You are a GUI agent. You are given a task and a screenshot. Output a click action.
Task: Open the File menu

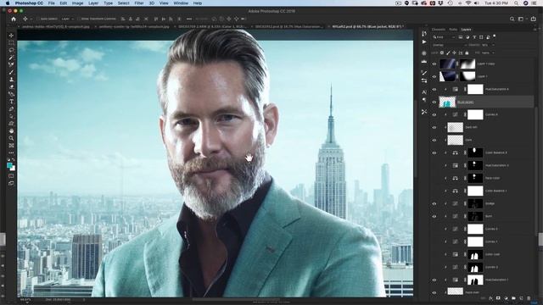click(51, 3)
